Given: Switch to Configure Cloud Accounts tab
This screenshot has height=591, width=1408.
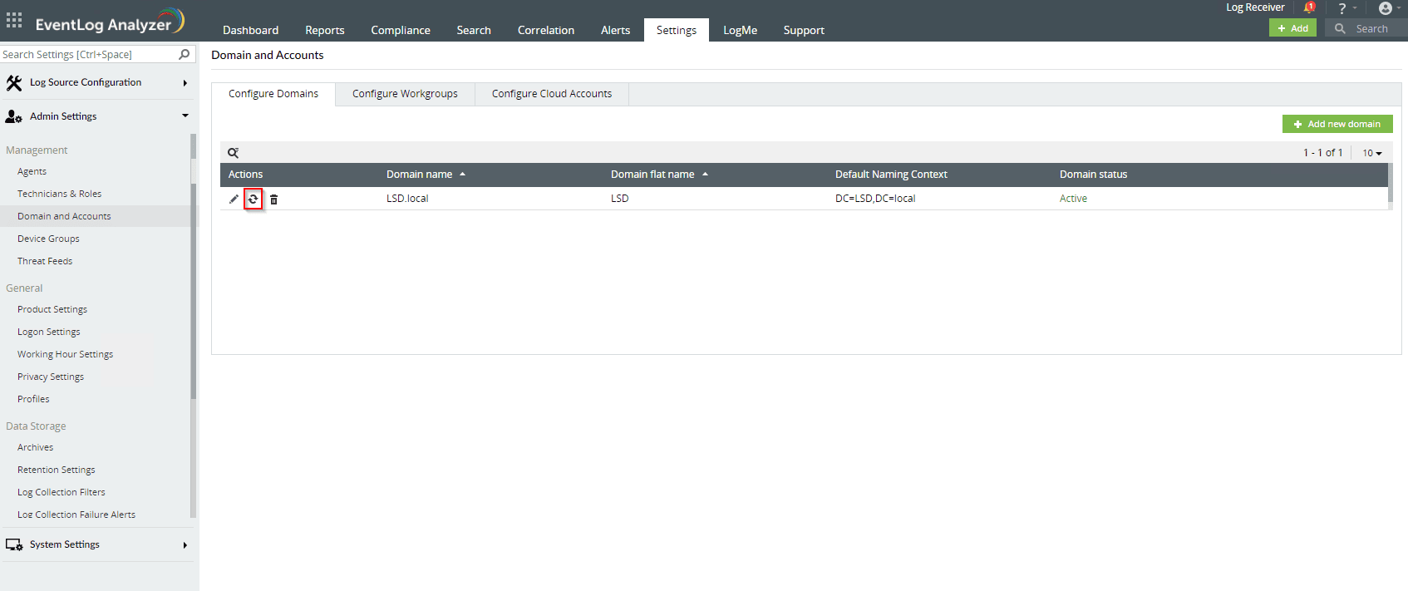Looking at the screenshot, I should click(551, 94).
